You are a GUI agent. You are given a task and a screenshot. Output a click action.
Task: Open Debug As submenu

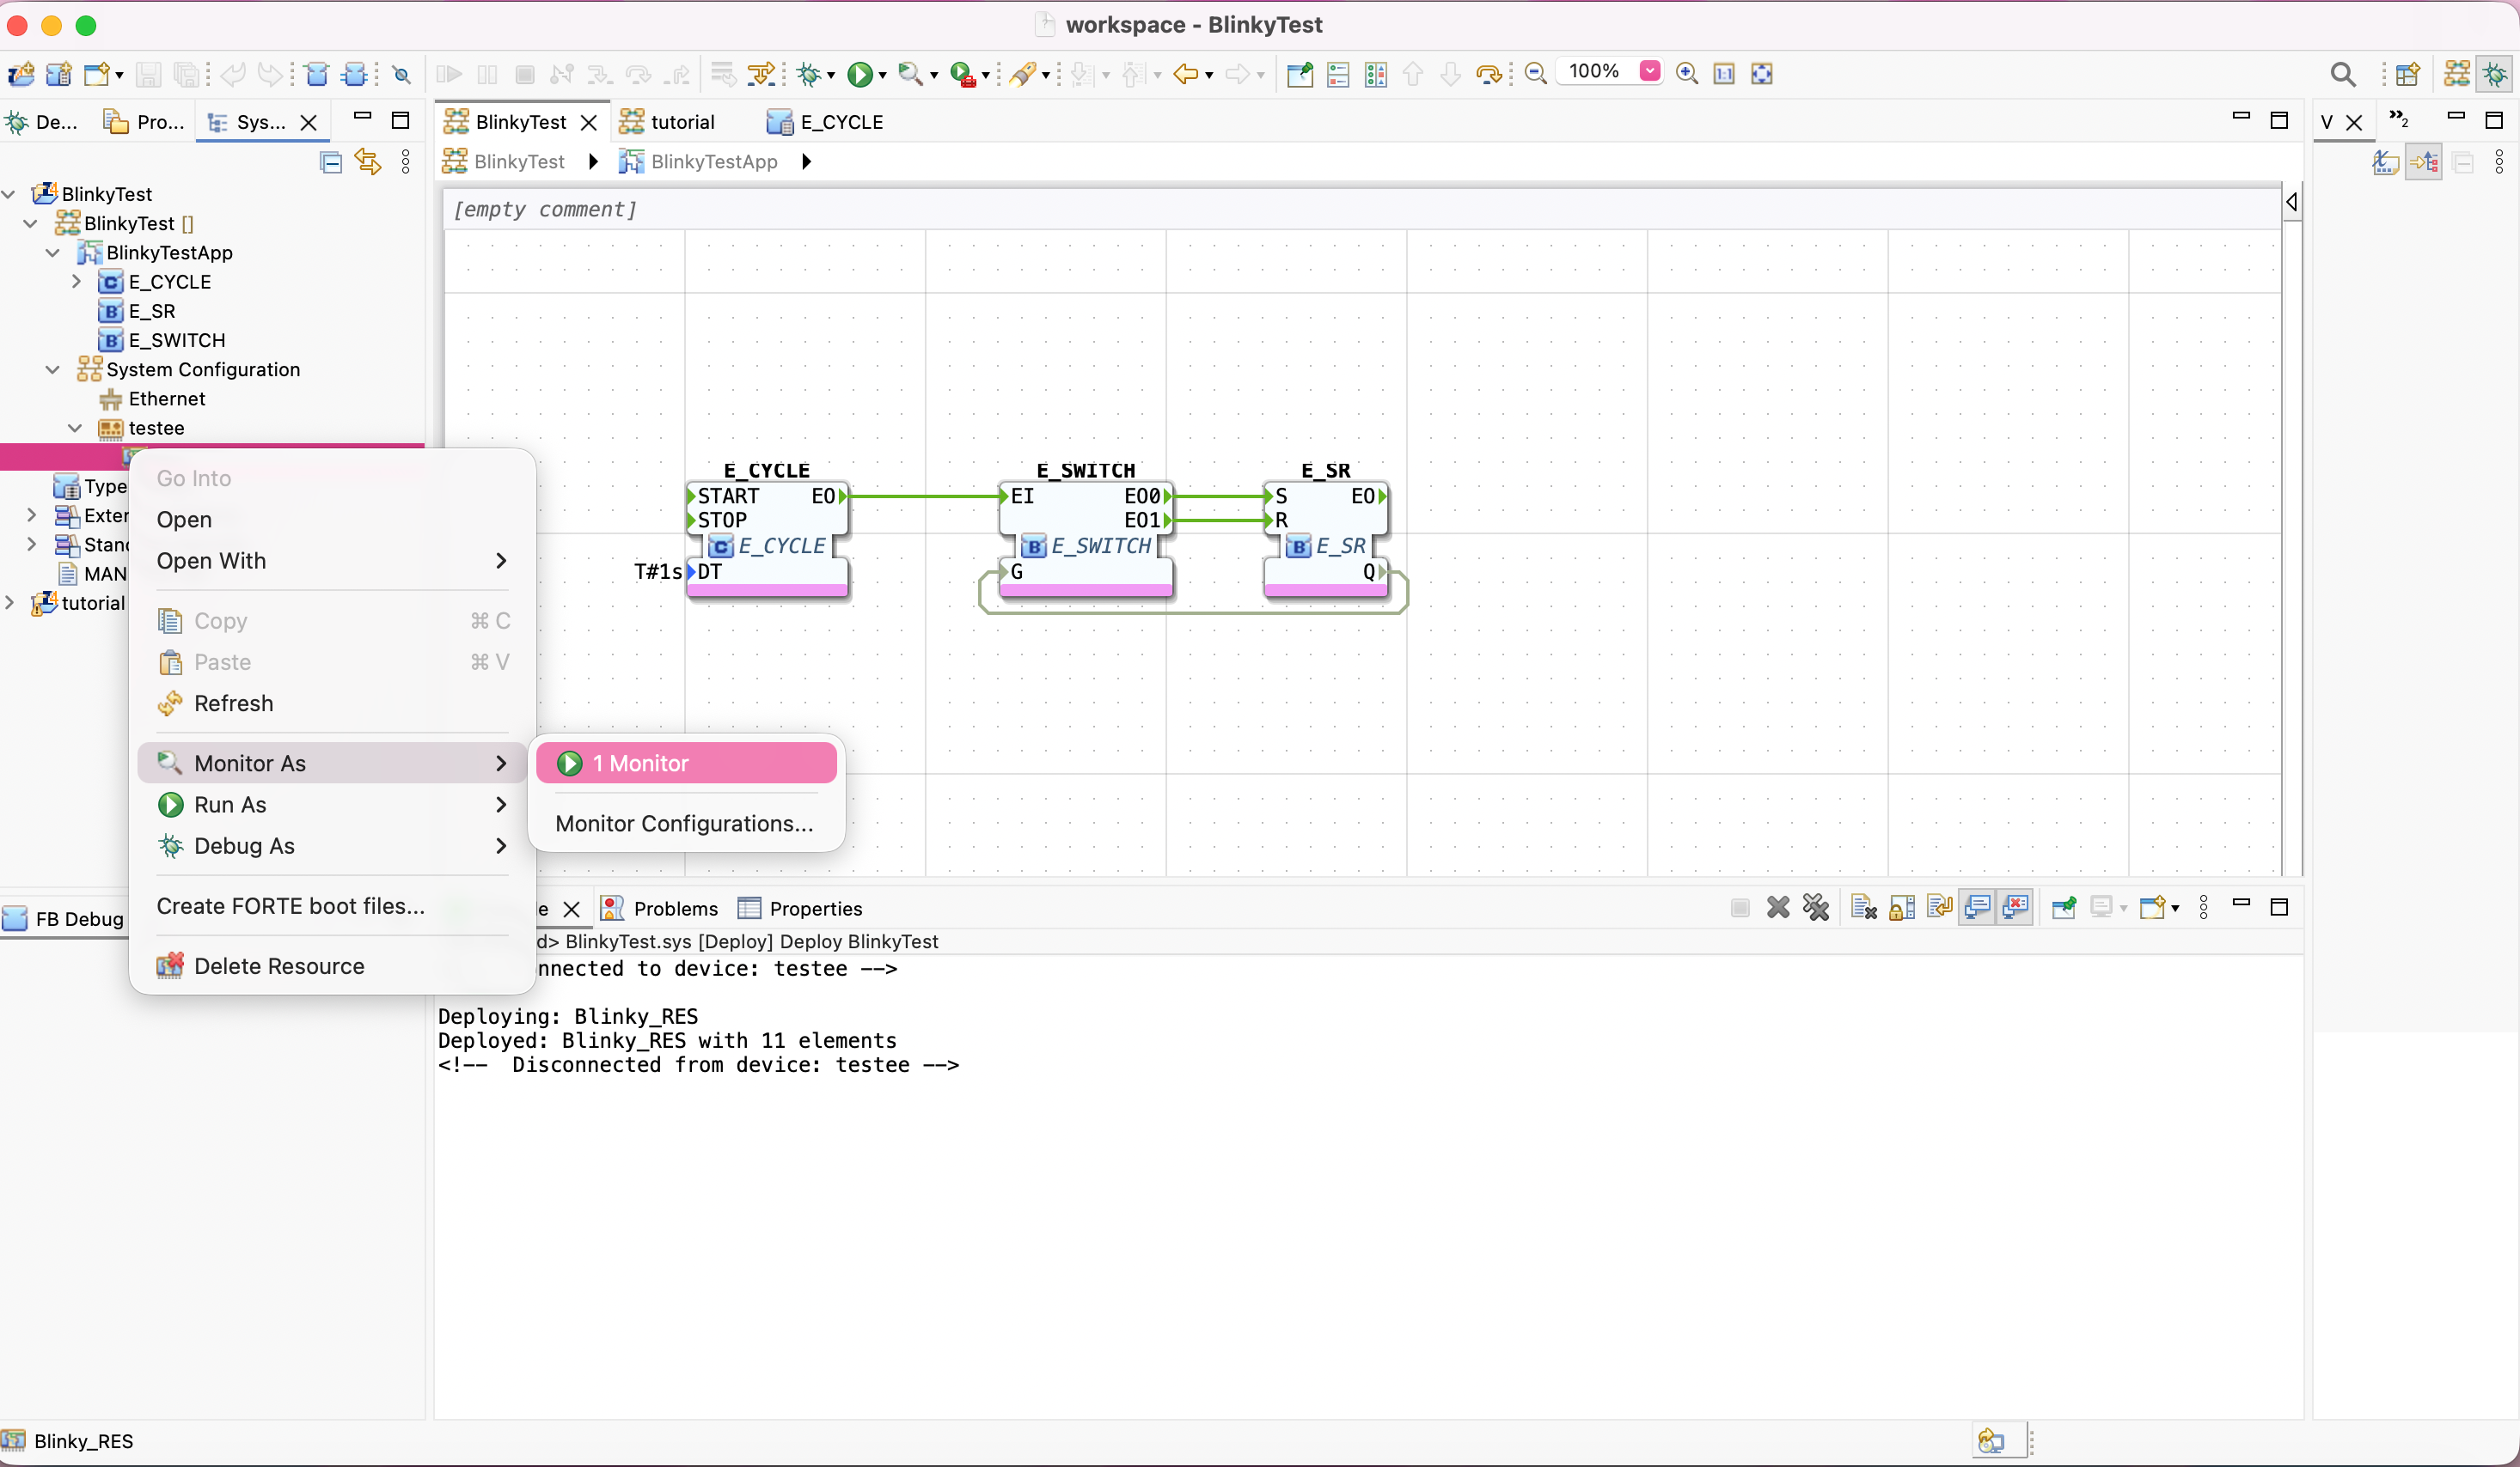(x=332, y=845)
